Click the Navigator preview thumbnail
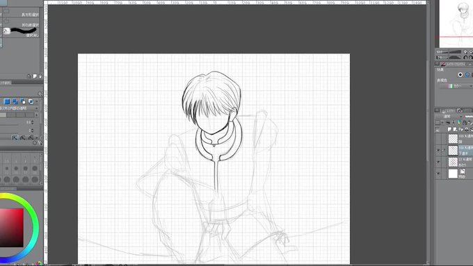 (x=456, y=24)
